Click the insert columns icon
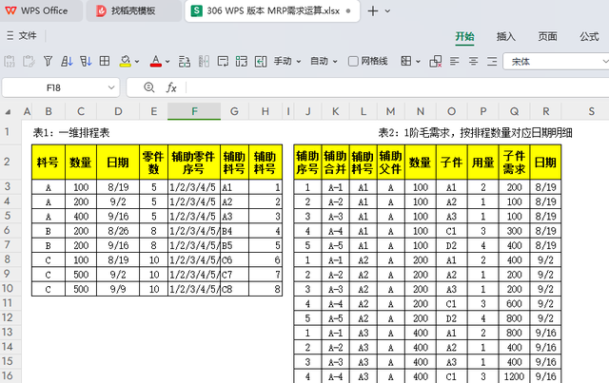 (204, 62)
